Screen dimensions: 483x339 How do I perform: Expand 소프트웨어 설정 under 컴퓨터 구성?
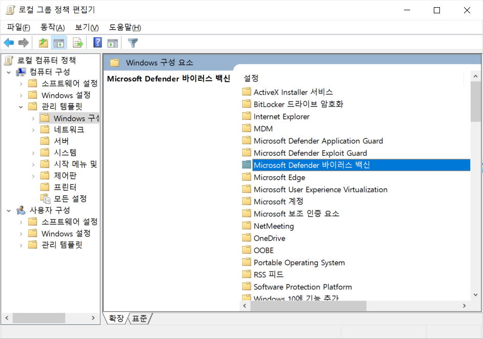pos(21,83)
